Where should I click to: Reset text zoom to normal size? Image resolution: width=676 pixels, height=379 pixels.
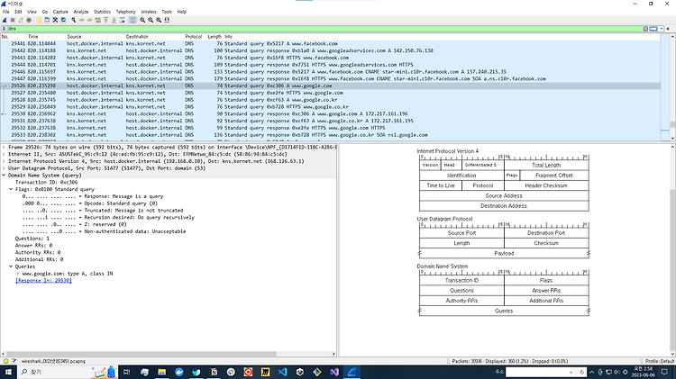pos(159,20)
